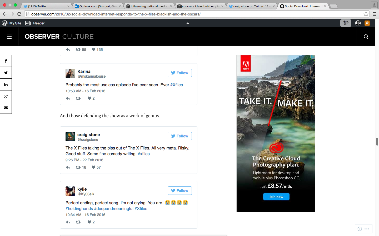Open craig stone's profile picture
Image resolution: width=379 pixels, height=236 pixels.
pyautogui.click(x=70, y=137)
